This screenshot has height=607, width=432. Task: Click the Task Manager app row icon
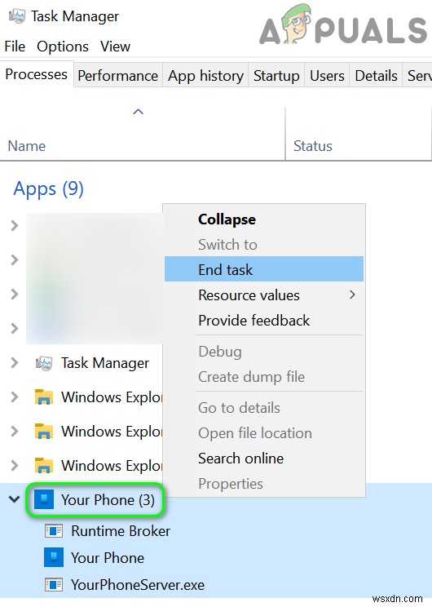pyautogui.click(x=44, y=363)
